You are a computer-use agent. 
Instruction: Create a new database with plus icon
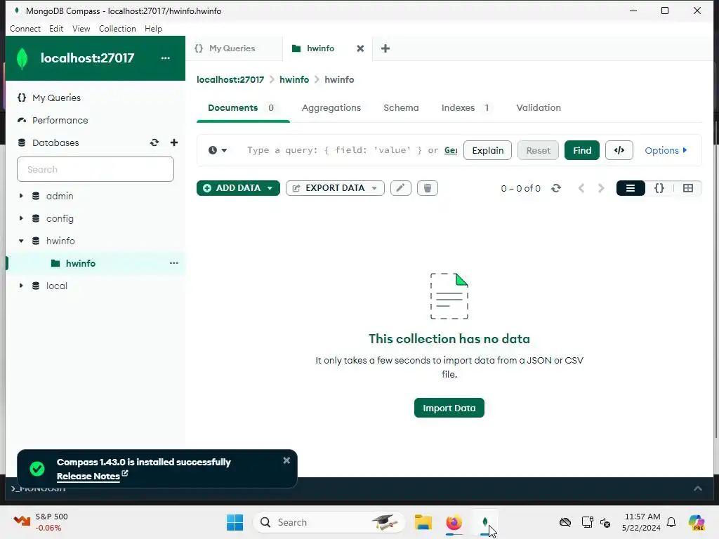[x=174, y=142]
